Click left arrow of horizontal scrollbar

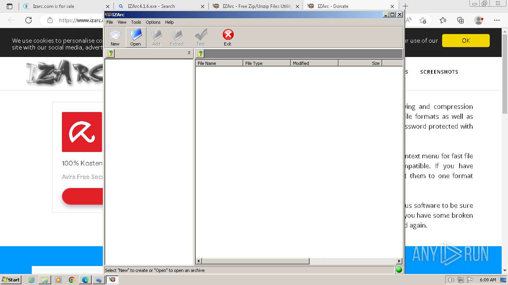(199, 261)
